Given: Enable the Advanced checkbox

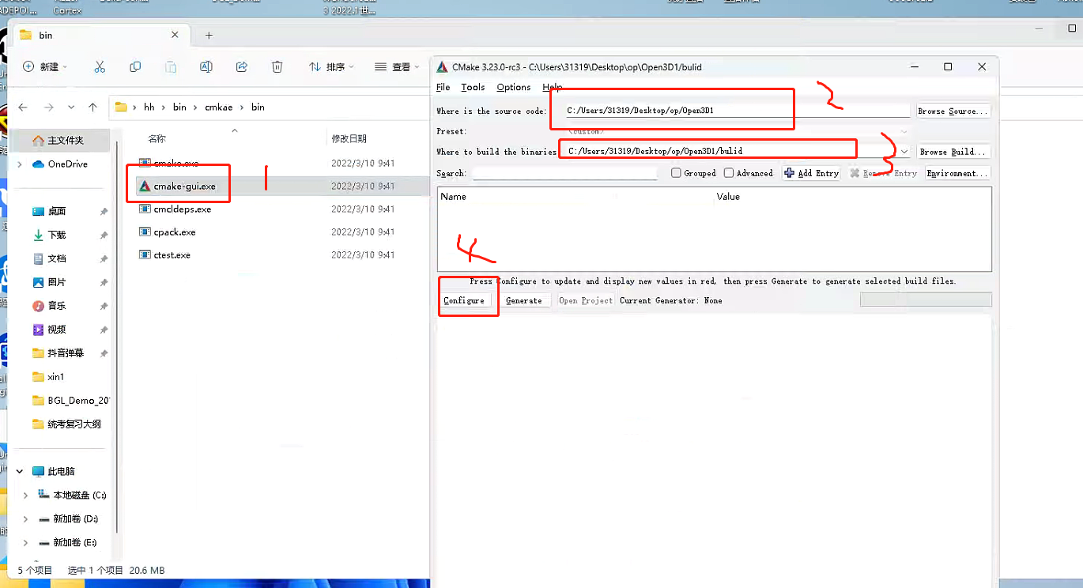Looking at the screenshot, I should pyautogui.click(x=729, y=173).
